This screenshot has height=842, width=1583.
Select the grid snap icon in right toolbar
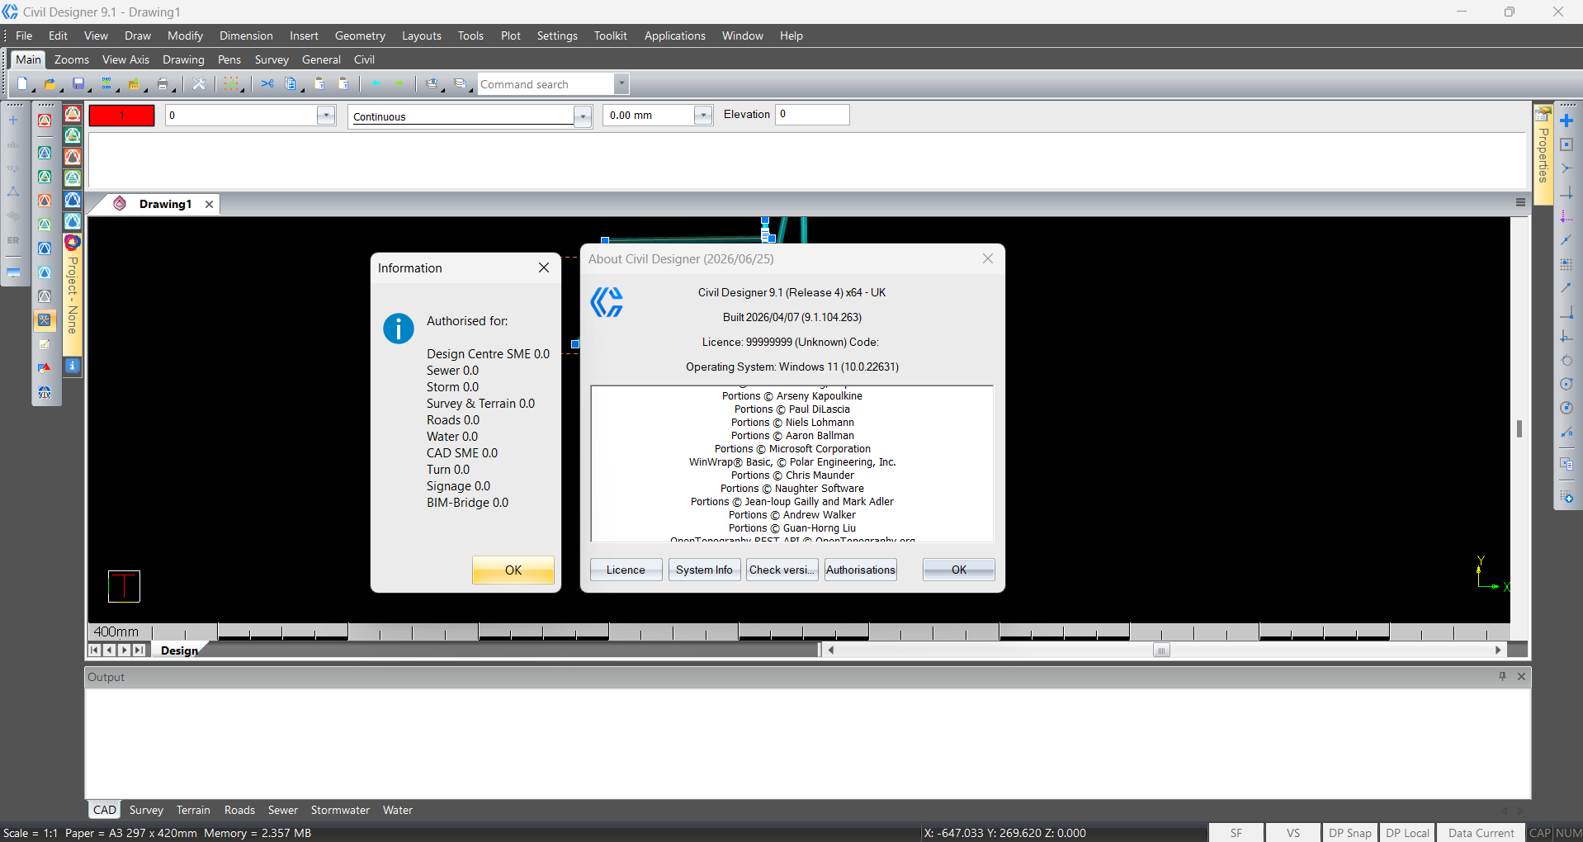click(x=1566, y=264)
